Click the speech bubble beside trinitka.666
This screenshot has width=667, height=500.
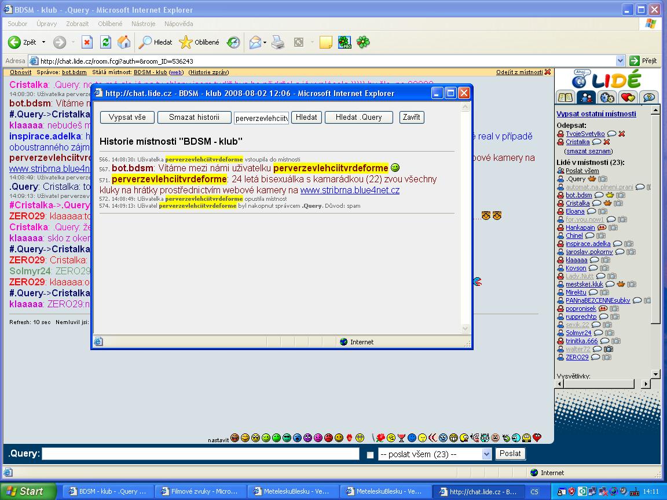[604, 341]
